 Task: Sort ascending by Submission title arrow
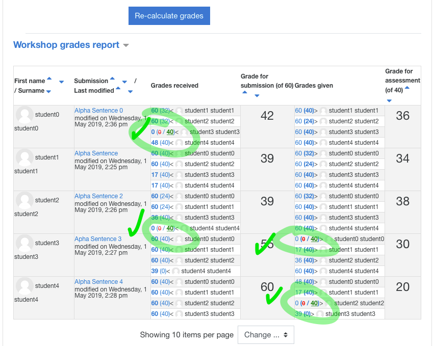pos(112,78)
